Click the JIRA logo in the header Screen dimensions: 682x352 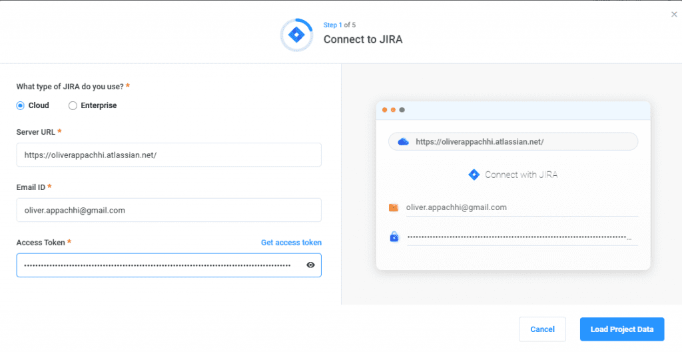[296, 35]
